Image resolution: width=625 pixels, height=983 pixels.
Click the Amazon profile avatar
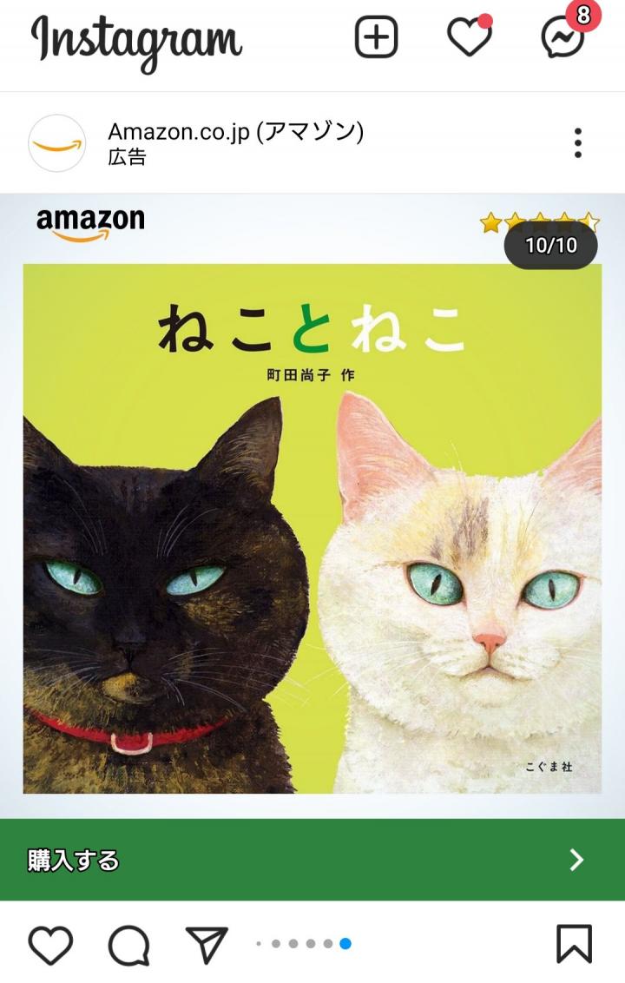pyautogui.click(x=57, y=143)
